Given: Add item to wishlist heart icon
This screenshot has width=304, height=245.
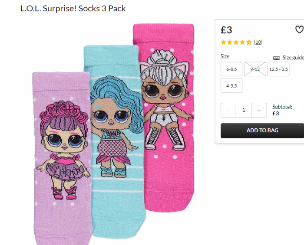Looking at the screenshot, I should tap(299, 29).
